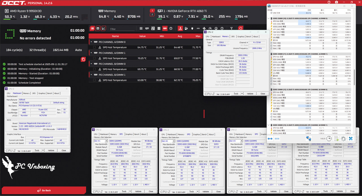The width and height of the screenshot is (362, 196).
Task: Open HWiNFO network remote monitoring icon
Action: coord(309,139)
